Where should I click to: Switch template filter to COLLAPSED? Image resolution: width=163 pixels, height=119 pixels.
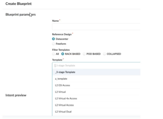(105, 54)
